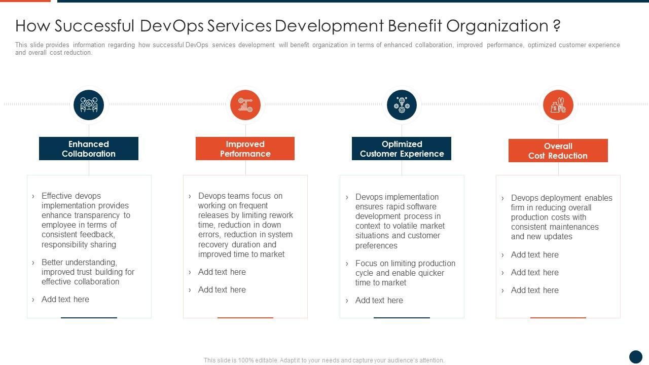Click the orange underline beneath Improved Performance box
Screen dimensions: 649x365
pos(245,318)
